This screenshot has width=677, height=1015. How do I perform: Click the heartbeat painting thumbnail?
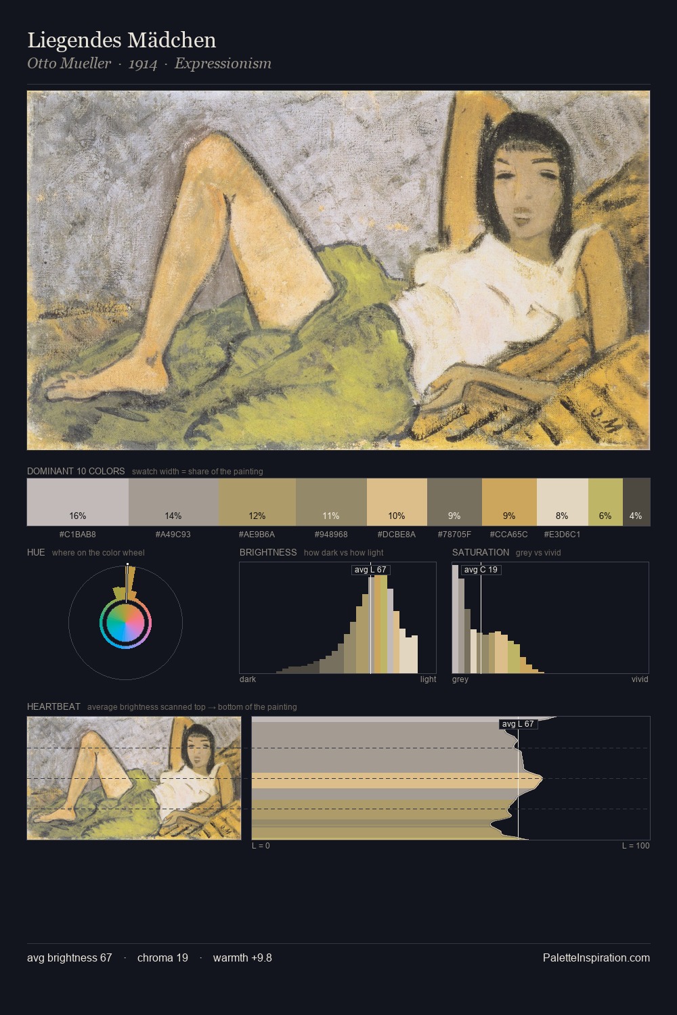(134, 778)
